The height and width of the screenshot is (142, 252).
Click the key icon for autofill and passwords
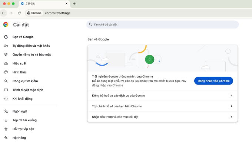(6, 46)
